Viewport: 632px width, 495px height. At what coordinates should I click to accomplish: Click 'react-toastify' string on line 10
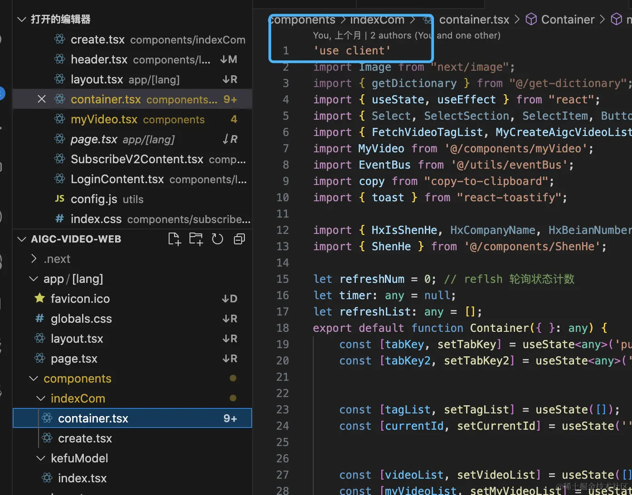coord(509,197)
